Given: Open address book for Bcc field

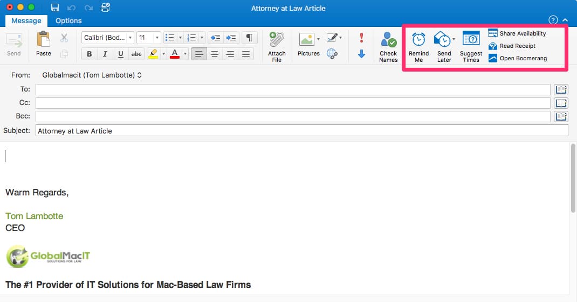Looking at the screenshot, I should click(x=561, y=116).
